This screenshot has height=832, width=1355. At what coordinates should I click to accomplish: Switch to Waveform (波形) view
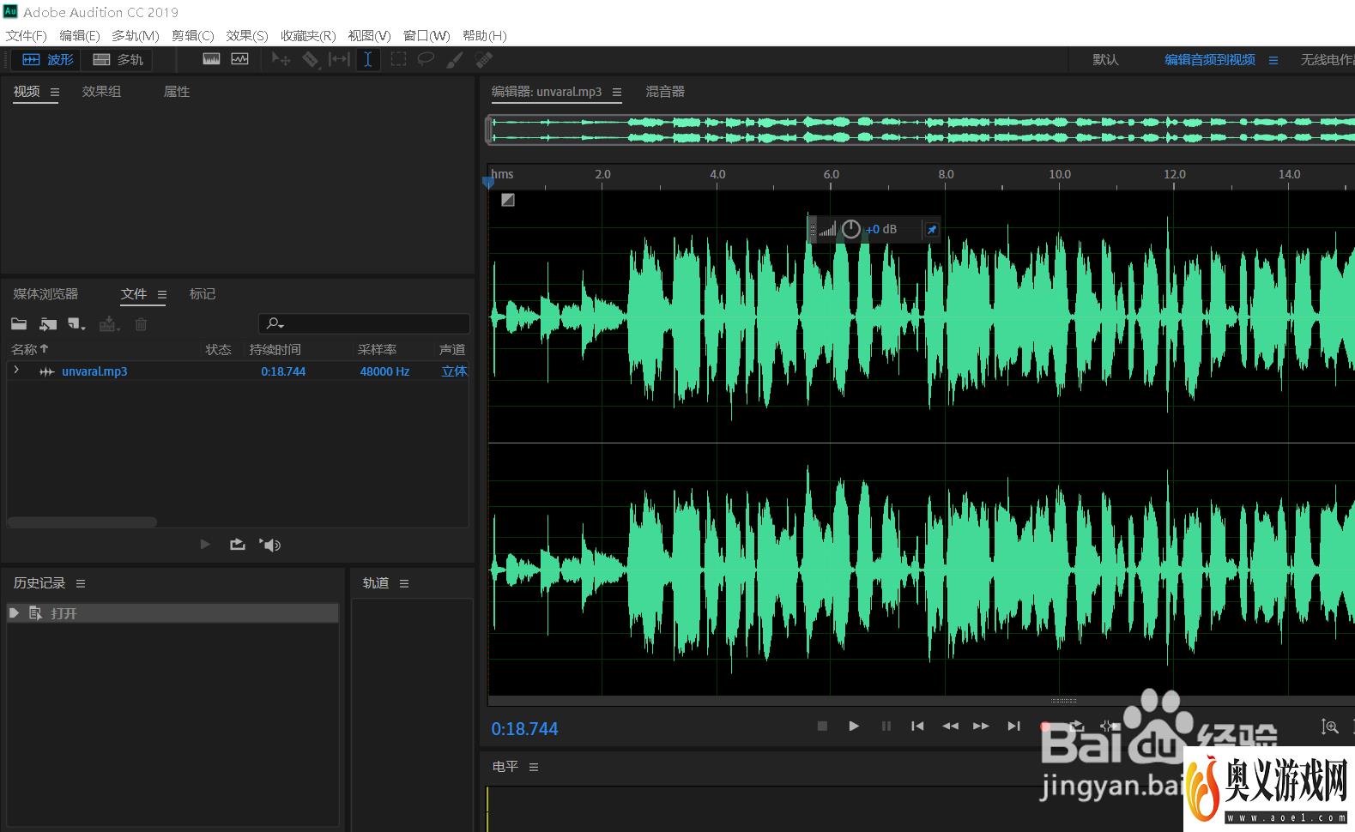point(47,59)
